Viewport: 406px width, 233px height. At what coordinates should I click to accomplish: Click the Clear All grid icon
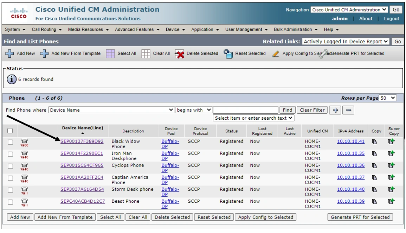point(146,53)
